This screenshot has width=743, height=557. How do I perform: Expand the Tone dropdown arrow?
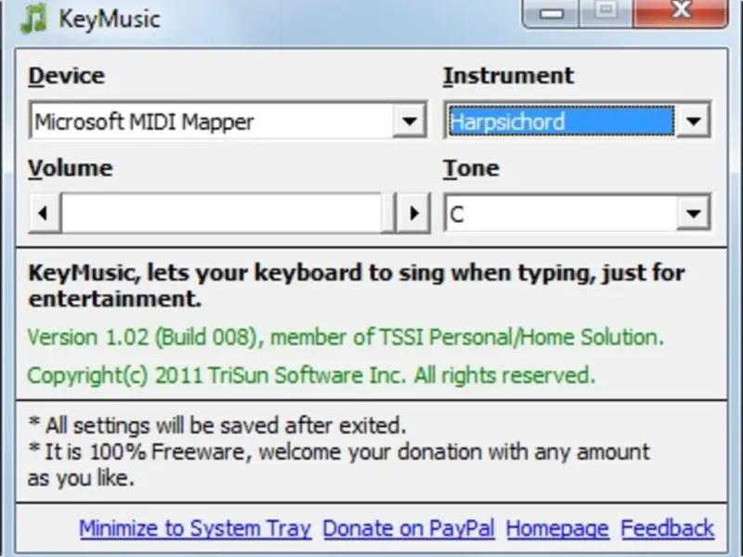(x=693, y=214)
